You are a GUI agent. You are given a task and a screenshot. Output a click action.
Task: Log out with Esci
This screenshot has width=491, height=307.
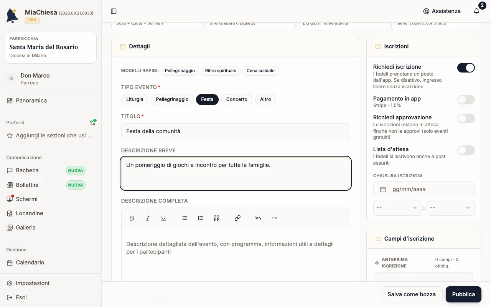(x=51, y=297)
